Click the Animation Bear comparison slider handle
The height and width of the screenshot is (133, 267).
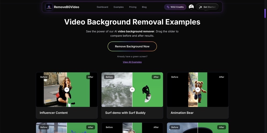[198, 89]
